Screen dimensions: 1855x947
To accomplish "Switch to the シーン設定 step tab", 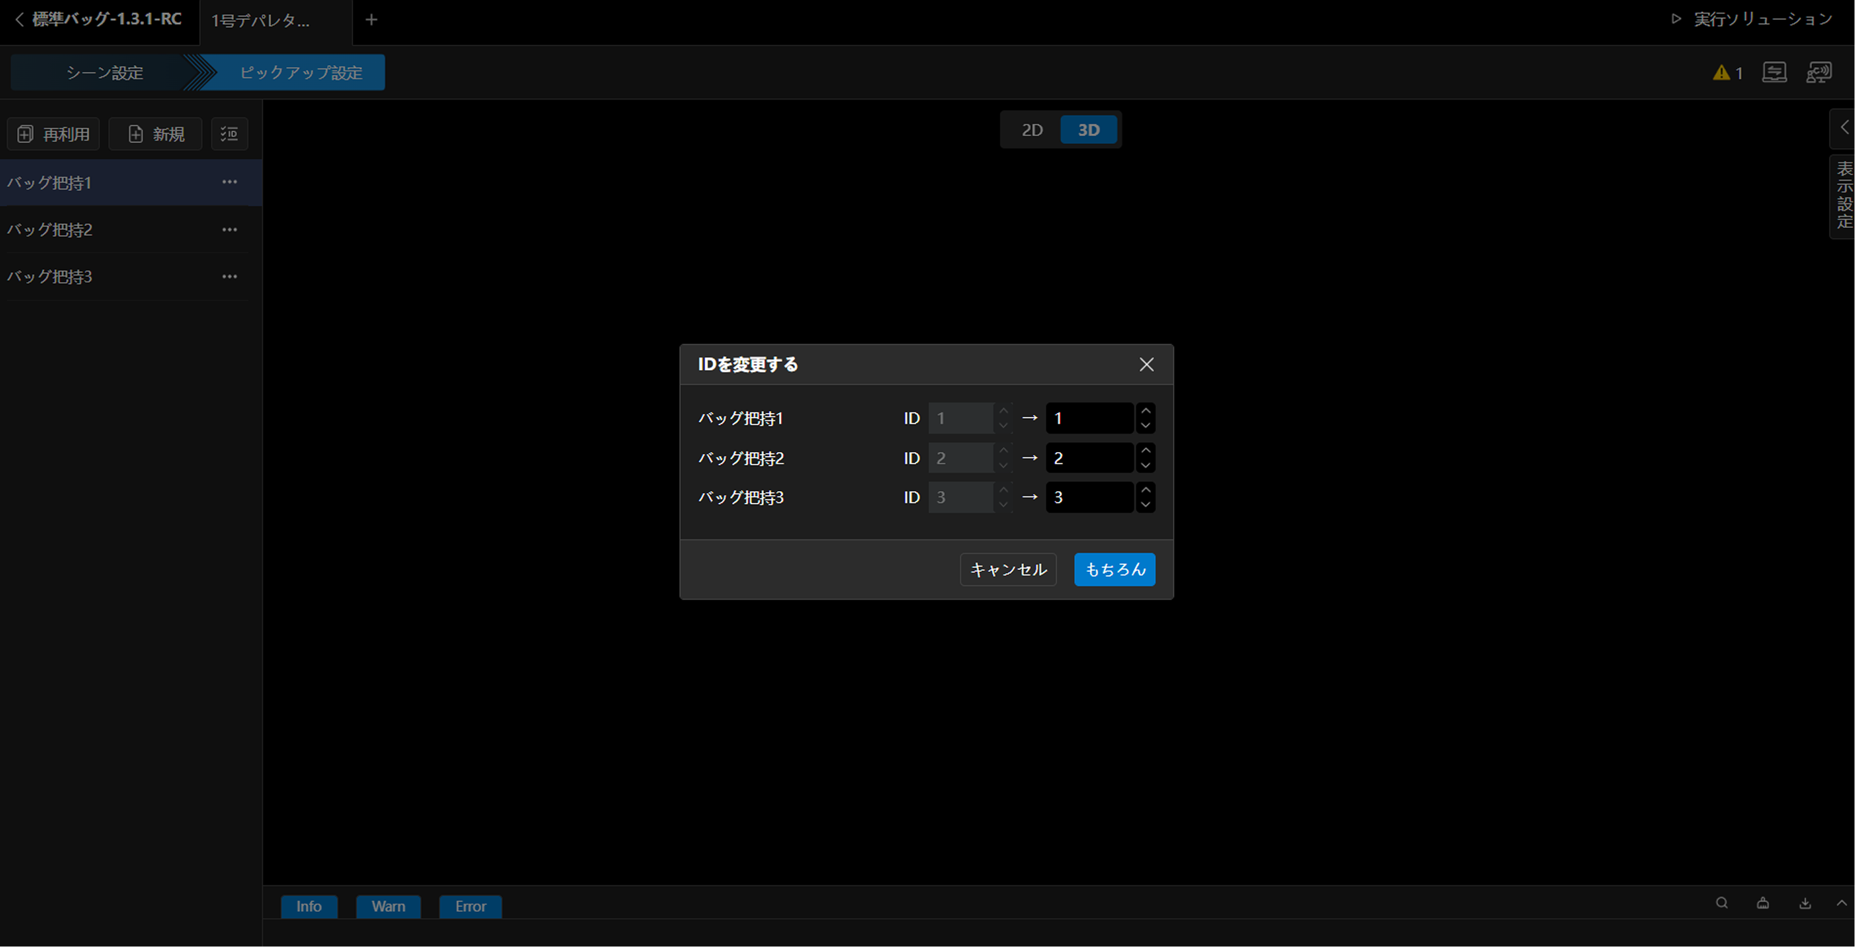I will pos(104,73).
